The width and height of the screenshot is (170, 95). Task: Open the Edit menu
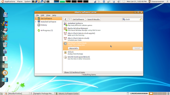pyautogui.click(x=42, y=15)
